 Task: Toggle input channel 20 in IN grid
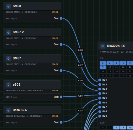(x=123, y=71)
